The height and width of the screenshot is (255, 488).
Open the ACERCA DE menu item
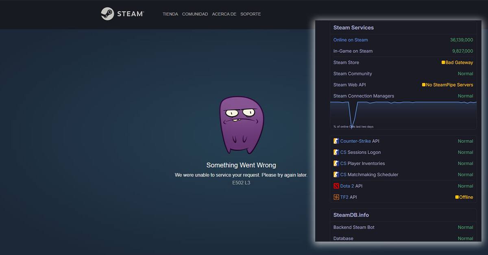[224, 14]
